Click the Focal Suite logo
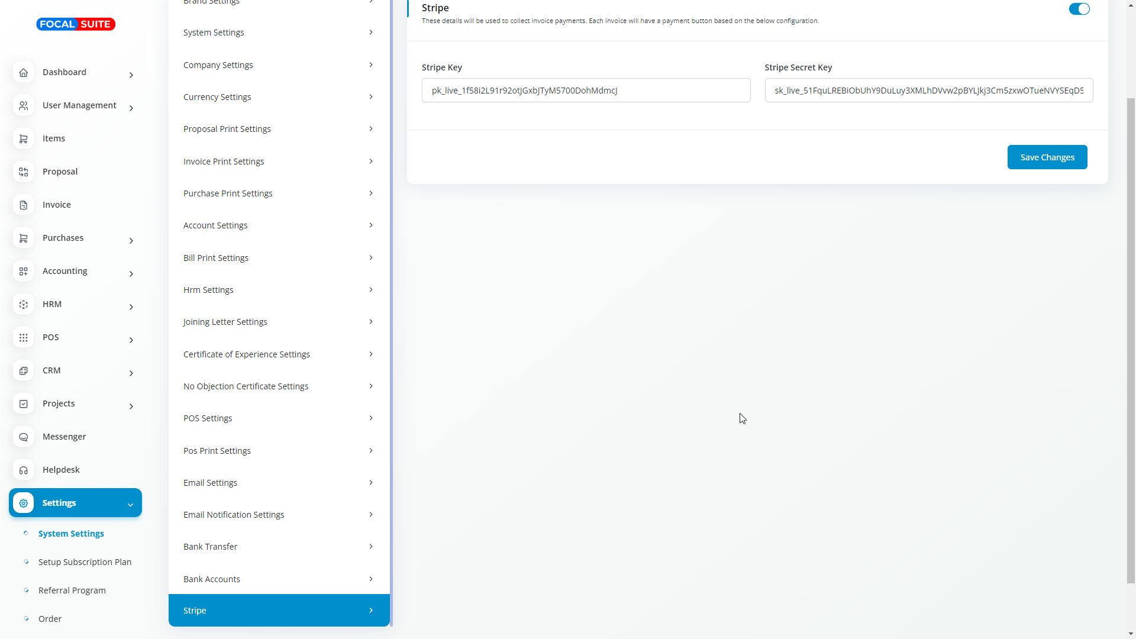1136x639 pixels. tap(76, 24)
